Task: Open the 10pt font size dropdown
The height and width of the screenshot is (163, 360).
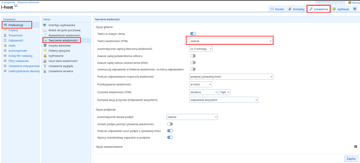Action: [x=224, y=92]
